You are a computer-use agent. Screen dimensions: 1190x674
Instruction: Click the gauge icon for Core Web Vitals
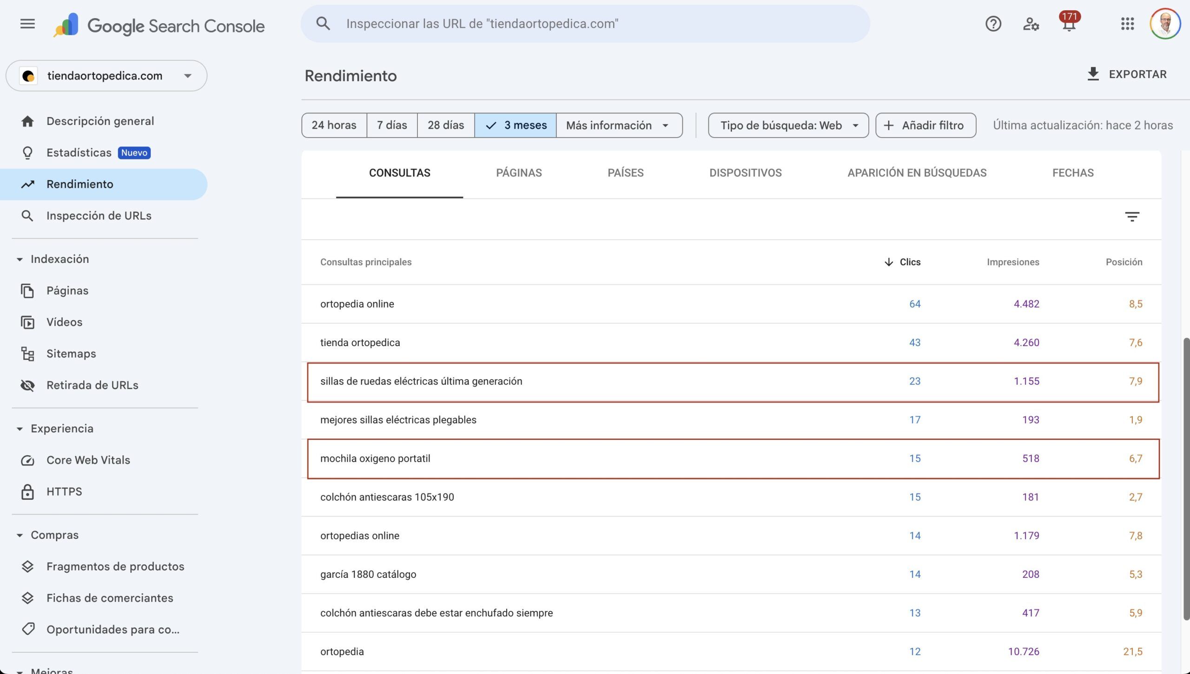[27, 460]
